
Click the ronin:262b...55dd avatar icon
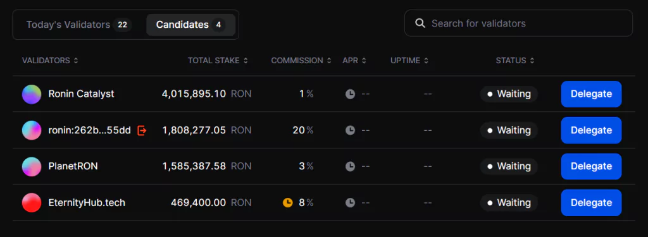32,130
